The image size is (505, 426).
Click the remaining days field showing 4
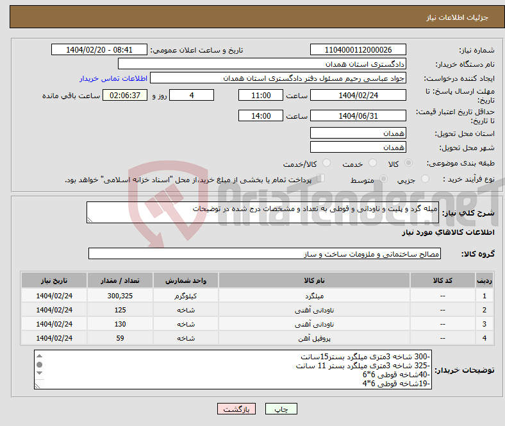tap(192, 95)
